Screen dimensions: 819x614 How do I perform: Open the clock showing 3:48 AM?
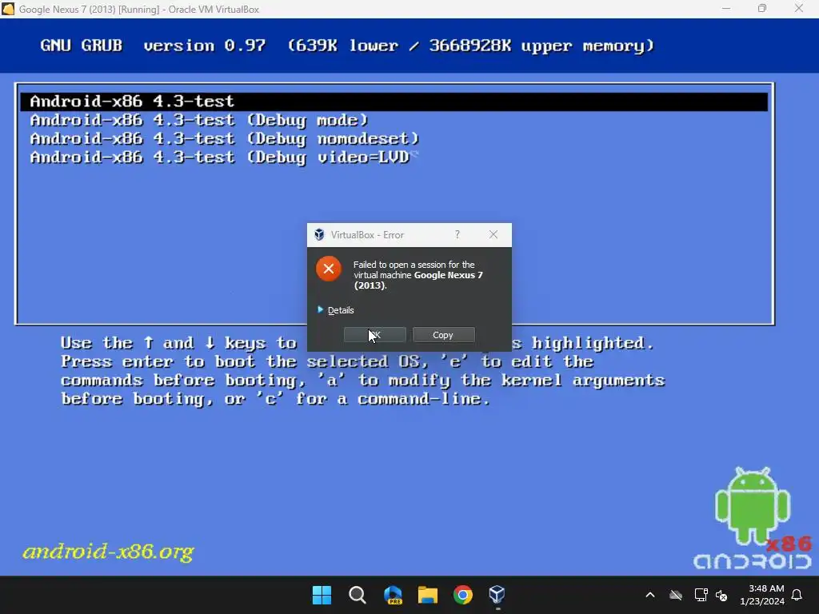[x=762, y=595]
